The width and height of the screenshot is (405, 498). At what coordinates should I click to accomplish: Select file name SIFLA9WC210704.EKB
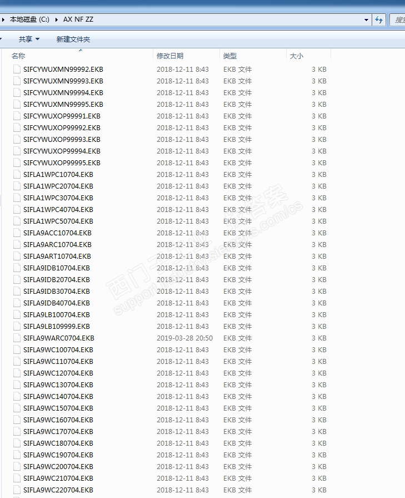click(x=58, y=479)
